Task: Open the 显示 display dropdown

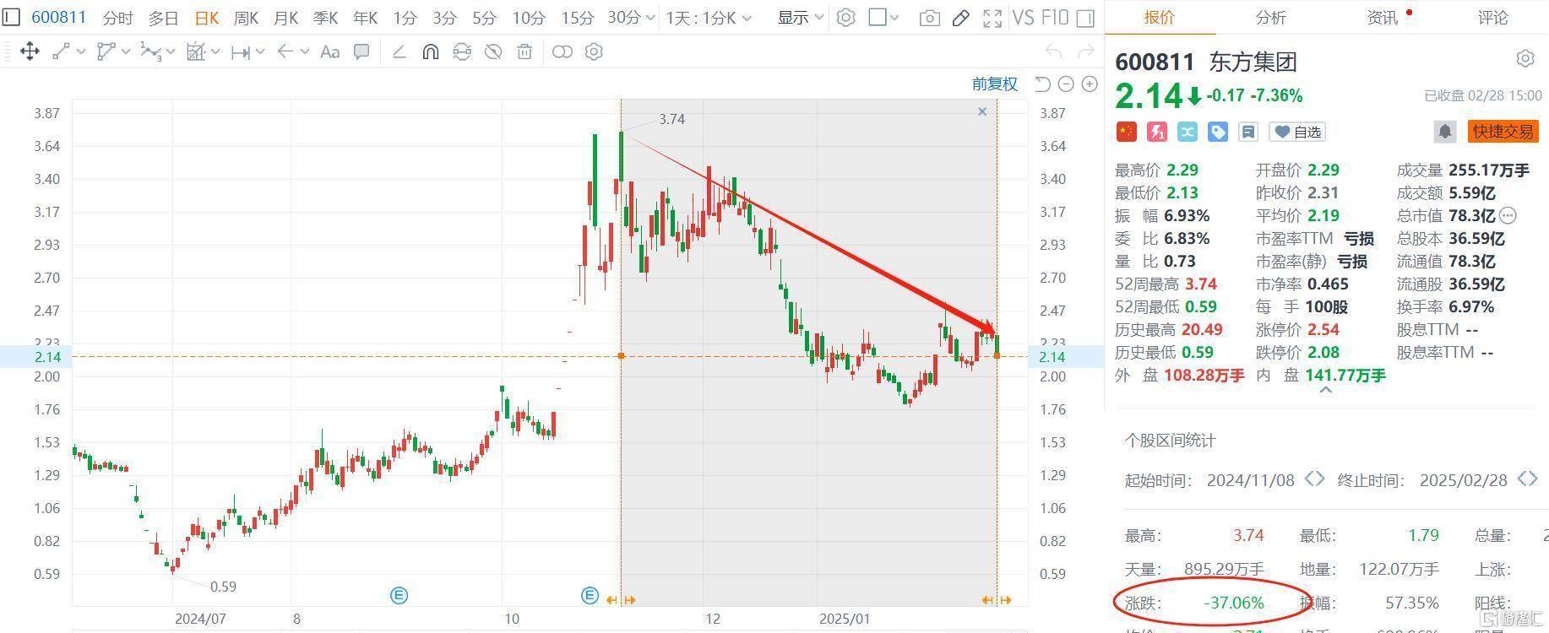Action: point(801,18)
